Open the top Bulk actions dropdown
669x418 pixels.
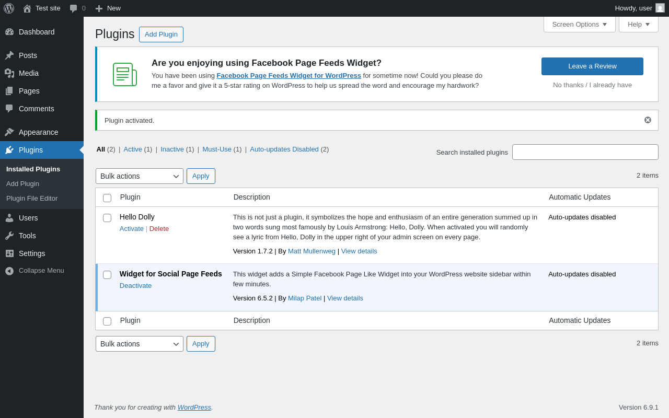click(140, 176)
